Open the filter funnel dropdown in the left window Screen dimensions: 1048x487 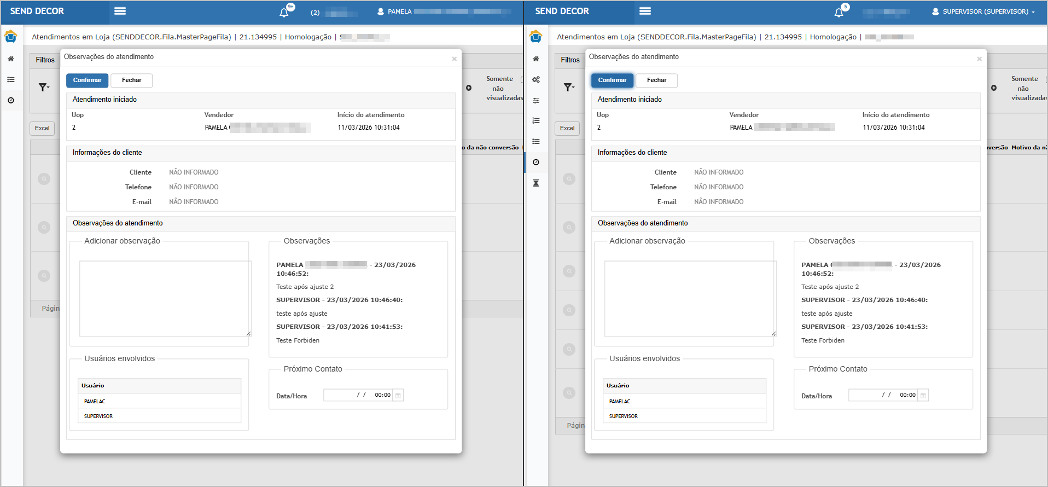point(44,87)
